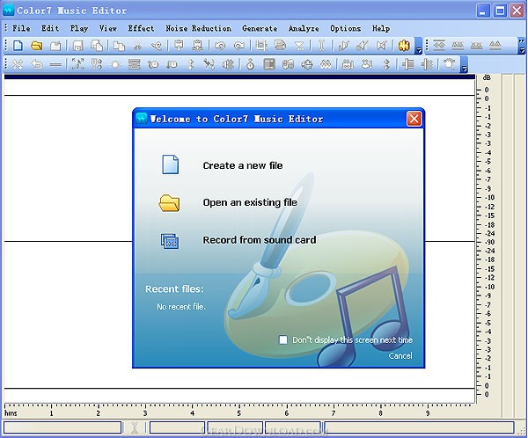Click the X-shaped icon starting second toolbar row

pyautogui.click(x=18, y=64)
